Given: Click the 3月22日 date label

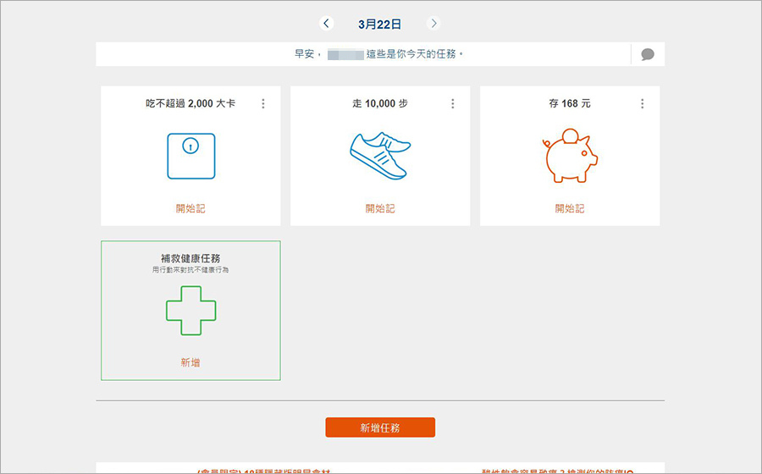Looking at the screenshot, I should [x=380, y=24].
